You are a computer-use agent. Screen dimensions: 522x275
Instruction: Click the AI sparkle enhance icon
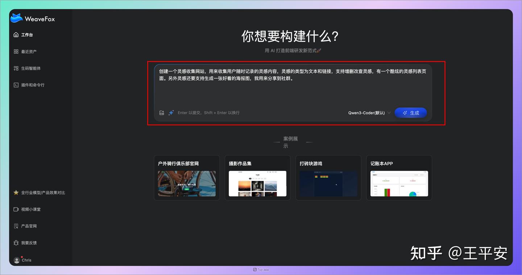(x=171, y=112)
